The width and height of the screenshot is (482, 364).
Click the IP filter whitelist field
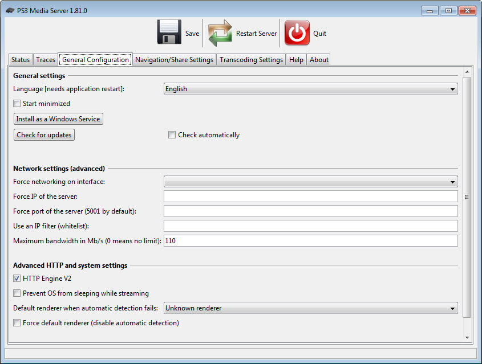pos(310,226)
